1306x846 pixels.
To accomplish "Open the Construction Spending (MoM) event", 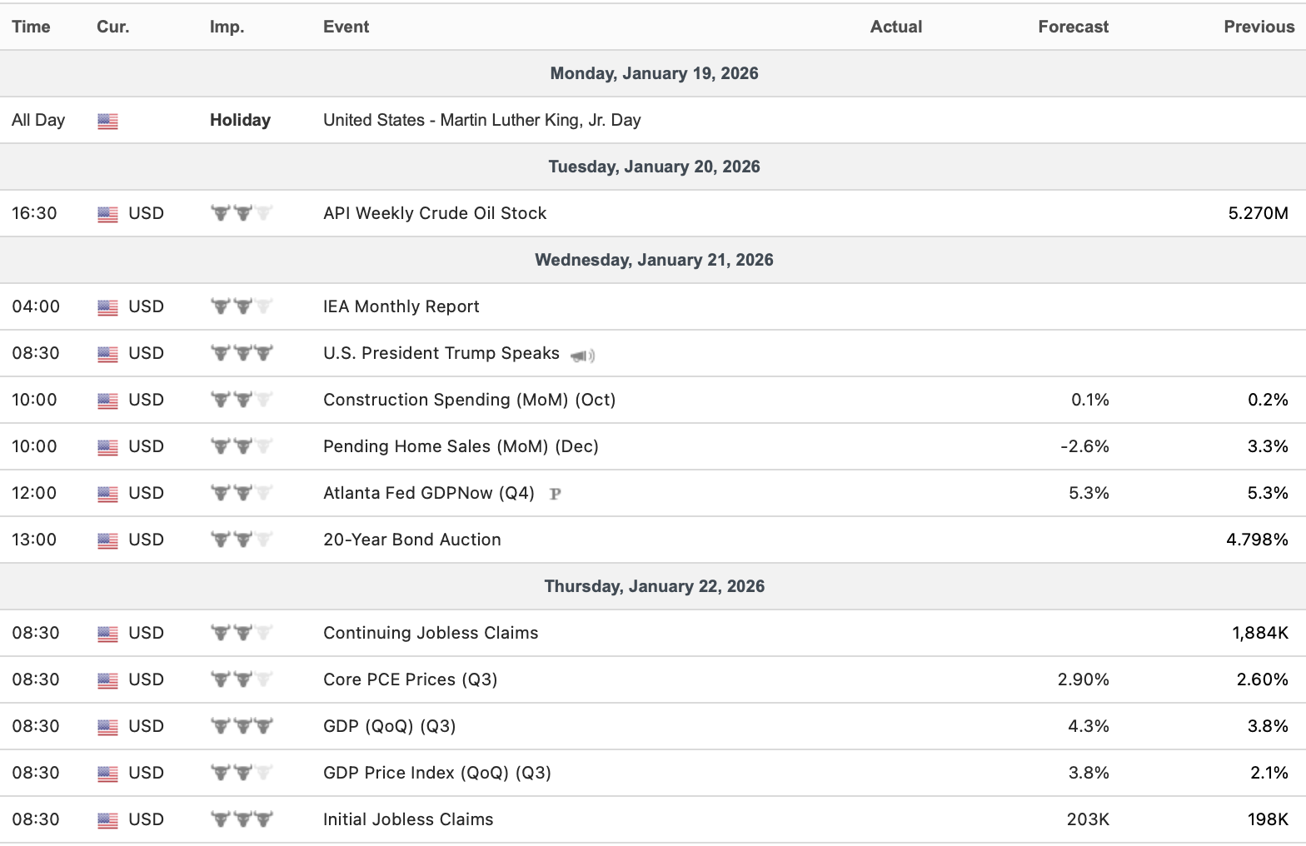I will click(x=469, y=400).
